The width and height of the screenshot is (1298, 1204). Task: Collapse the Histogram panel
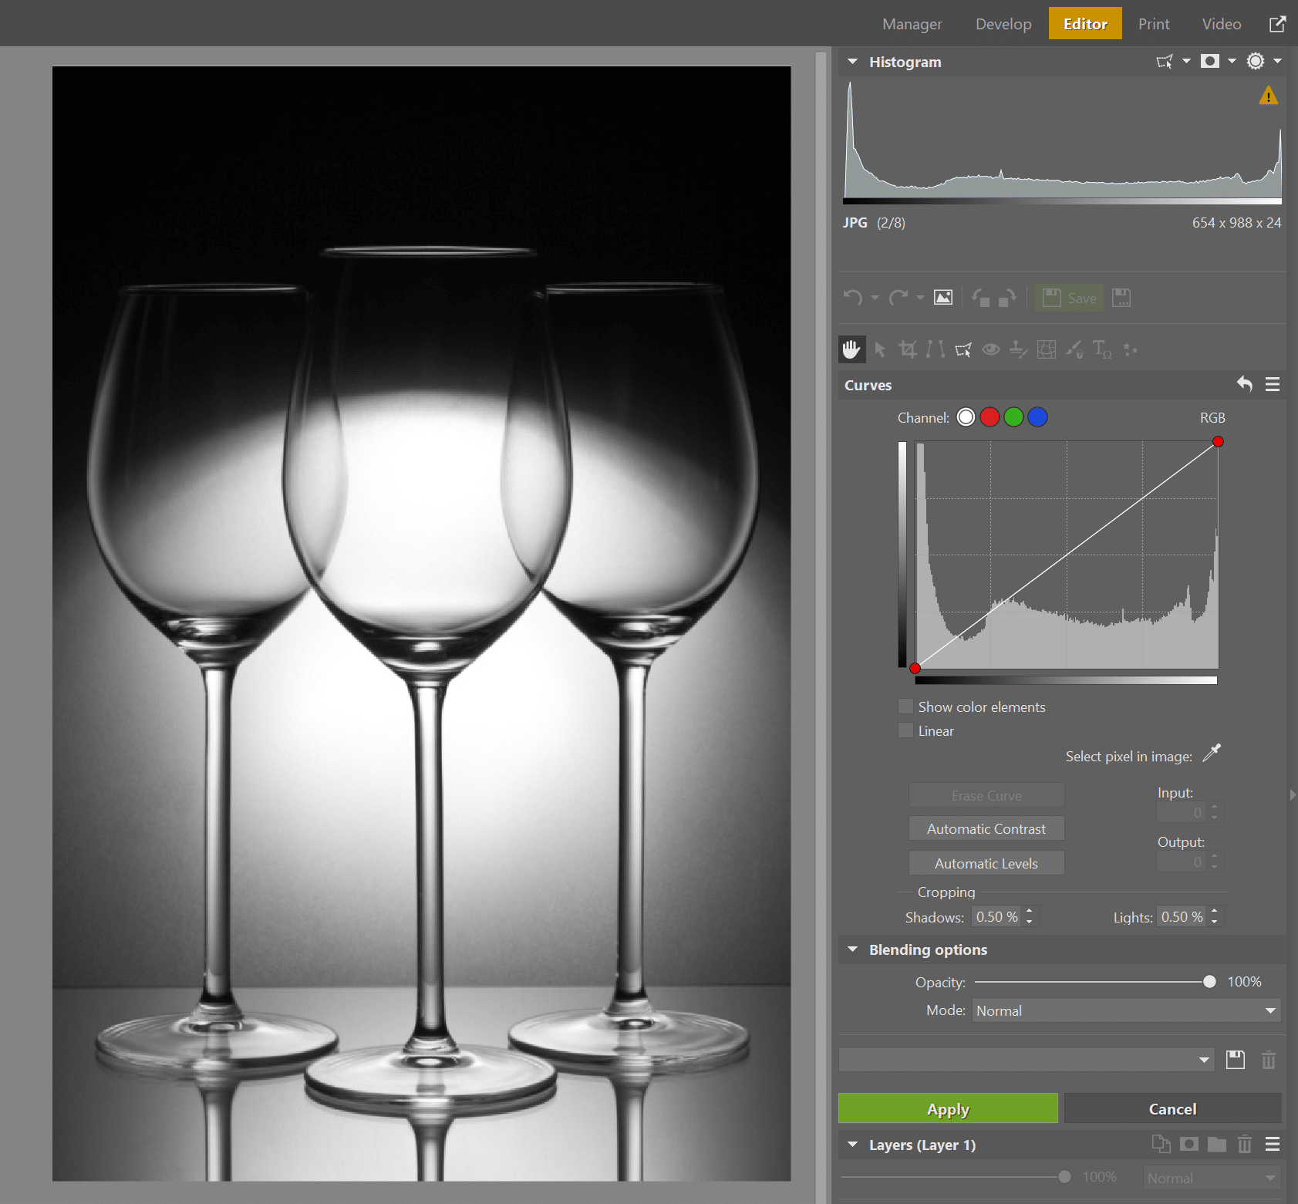852,62
